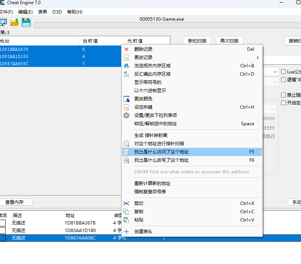
Task: Click the F6 write-finder icon
Action: point(126,160)
